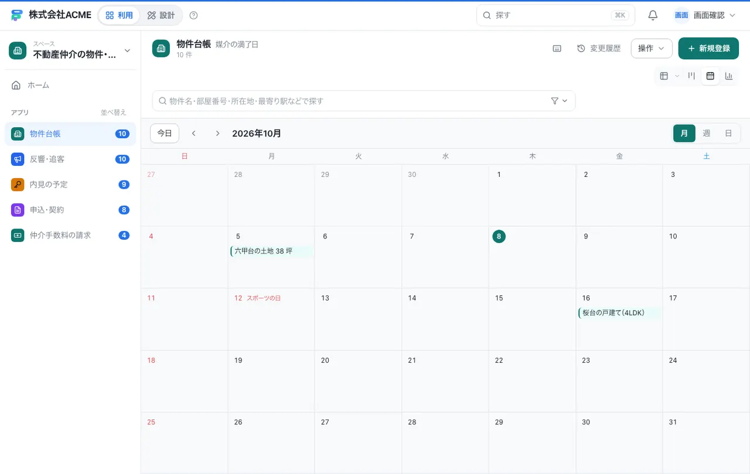Open 申込·契約 in the sidebar
The width and height of the screenshot is (750, 474).
(70, 210)
